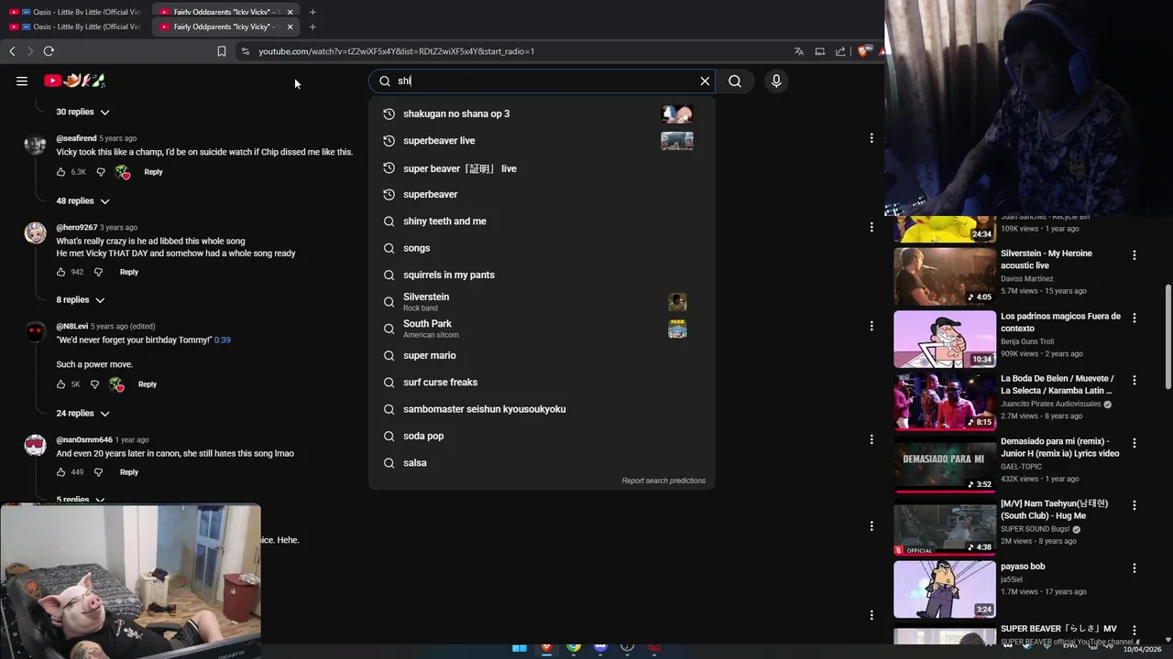Open options menu for seafirend's comment
Viewport: 1173px width, 659px height.
click(872, 138)
